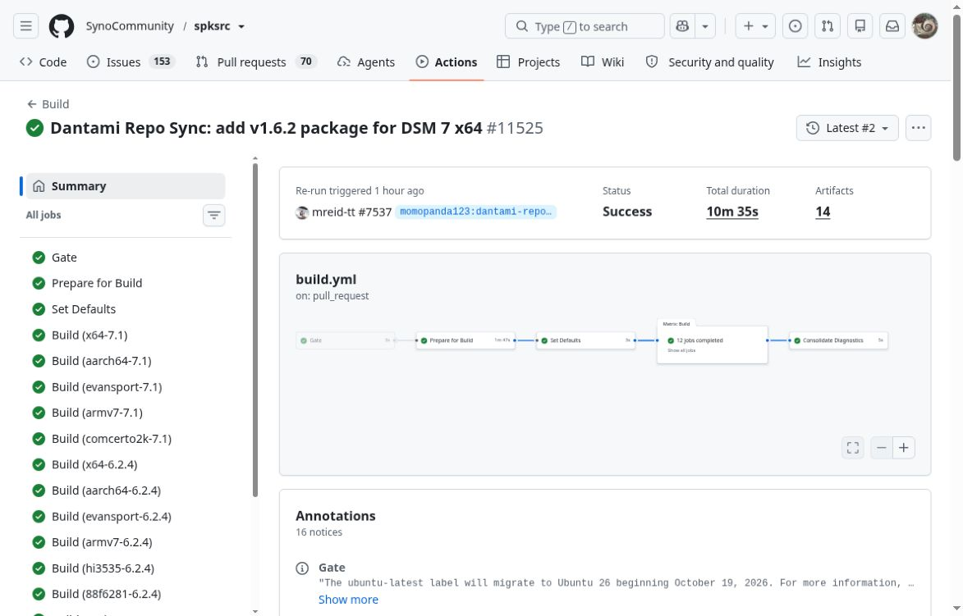Zoom out the workflow graph
This screenshot has width=963, height=616.
tap(882, 448)
